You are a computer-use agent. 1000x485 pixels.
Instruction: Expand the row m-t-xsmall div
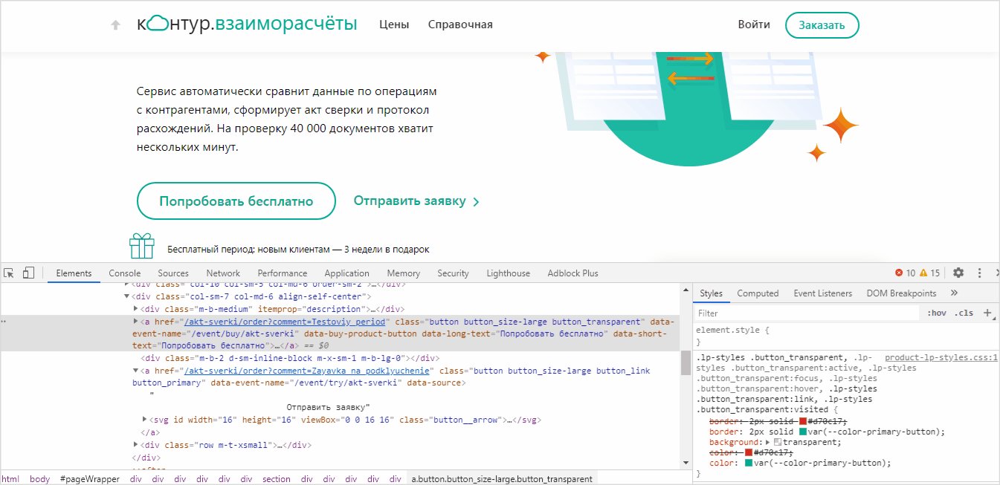click(135, 445)
